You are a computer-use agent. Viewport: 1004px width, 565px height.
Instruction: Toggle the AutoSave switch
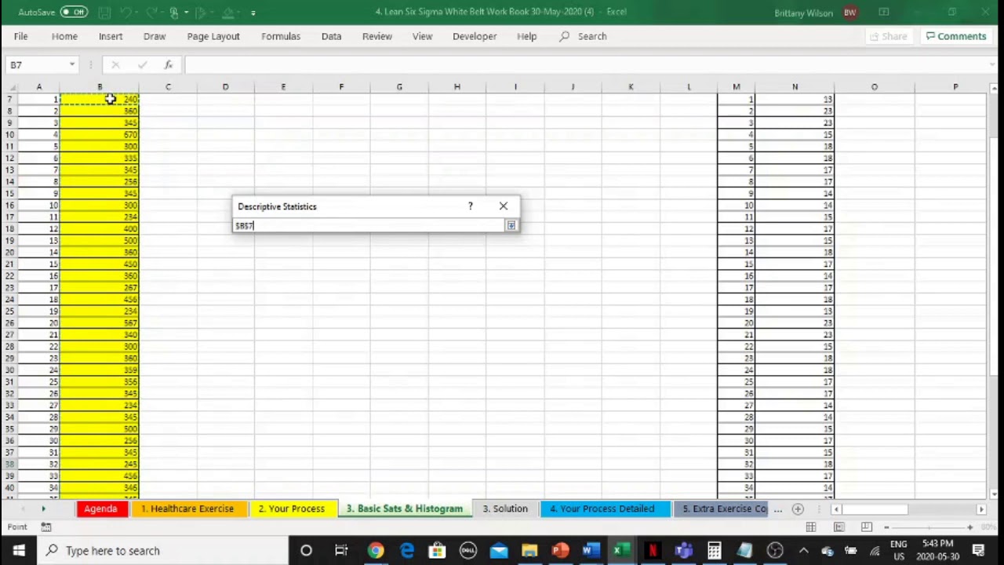[74, 12]
